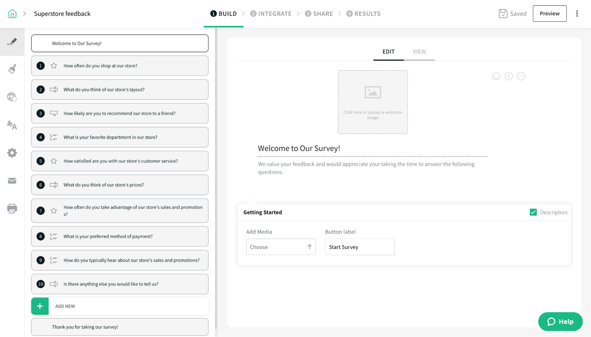Open the settings gear sidebar icon
Screen dimensions: 591x337
pyautogui.click(x=12, y=153)
